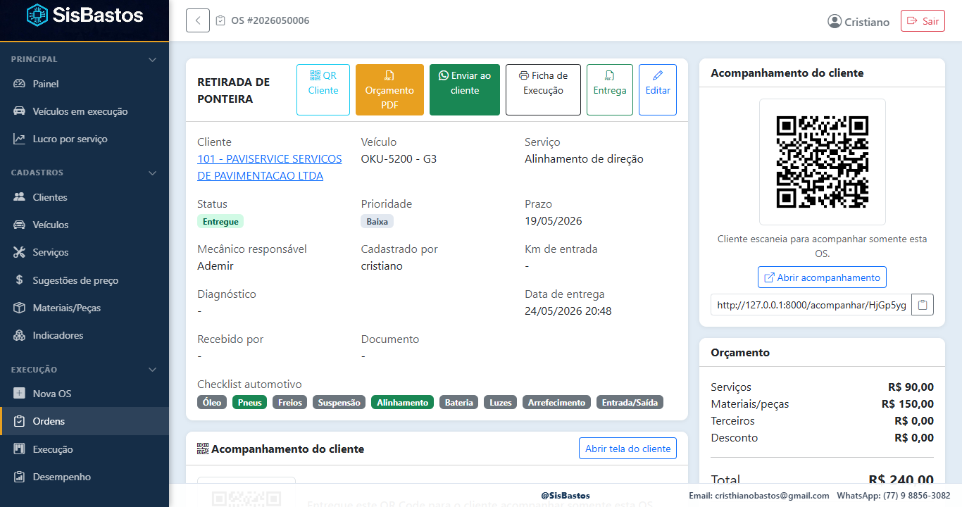
Task: Click the Luzes checklist tag
Action: (501, 403)
